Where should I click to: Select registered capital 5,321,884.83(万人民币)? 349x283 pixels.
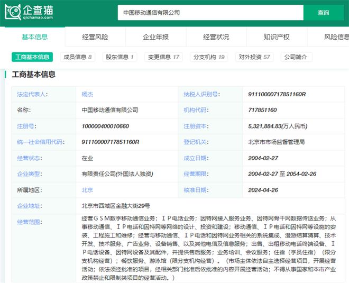(x=278, y=126)
